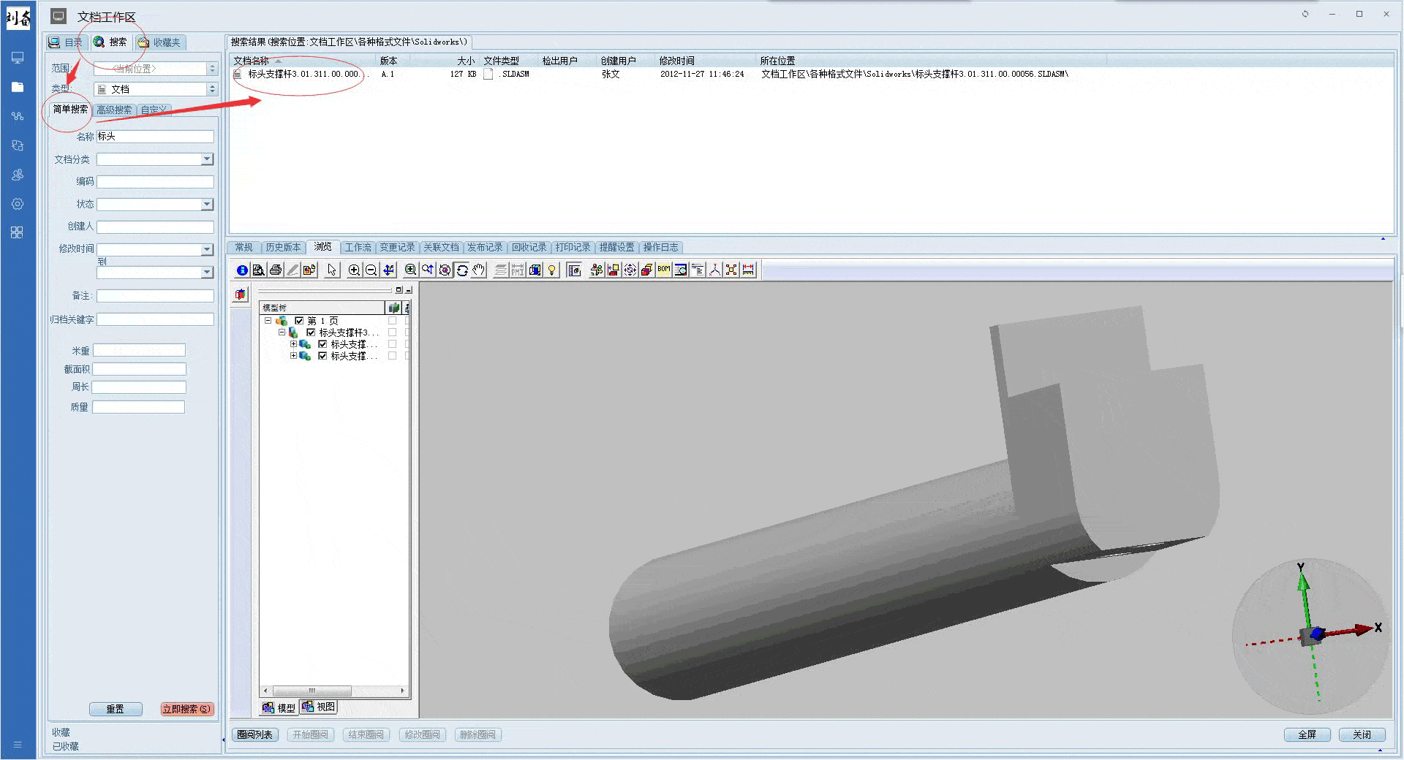Open the 文档分类 dropdown
Image resolution: width=1404 pixels, height=760 pixels.
coord(207,159)
